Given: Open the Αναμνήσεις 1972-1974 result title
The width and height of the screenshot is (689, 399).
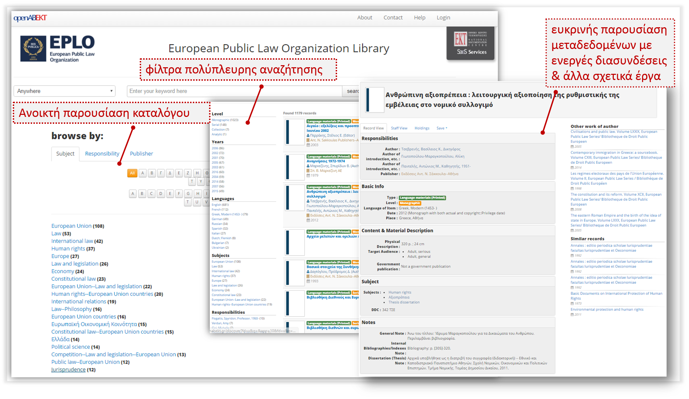Looking at the screenshot, I should pos(326,161).
